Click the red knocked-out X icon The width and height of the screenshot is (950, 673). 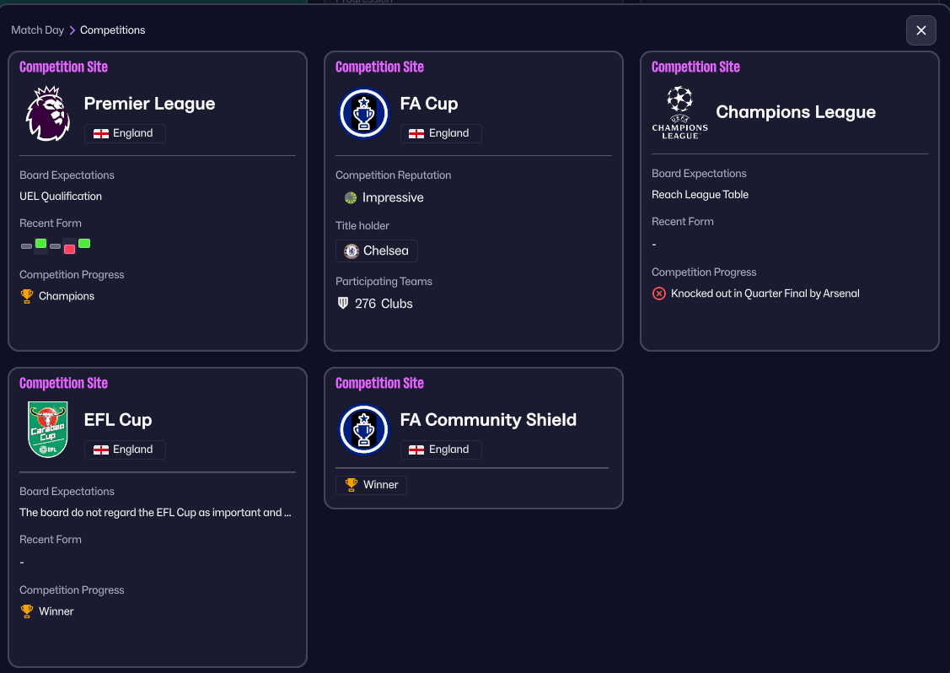(x=659, y=293)
